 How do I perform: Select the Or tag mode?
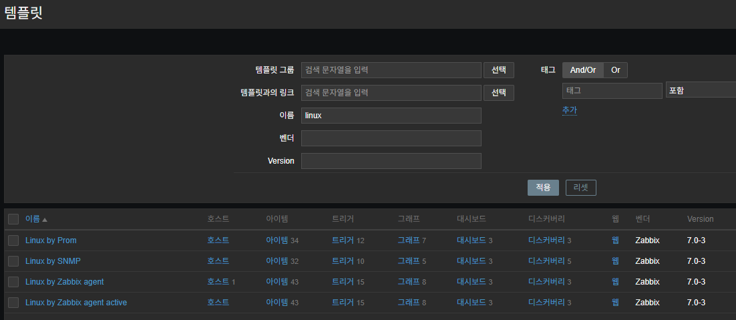click(x=615, y=70)
